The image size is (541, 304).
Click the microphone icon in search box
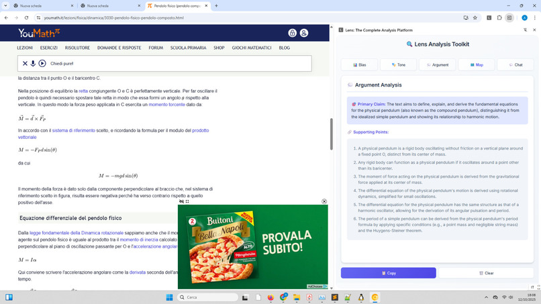[x=33, y=64]
